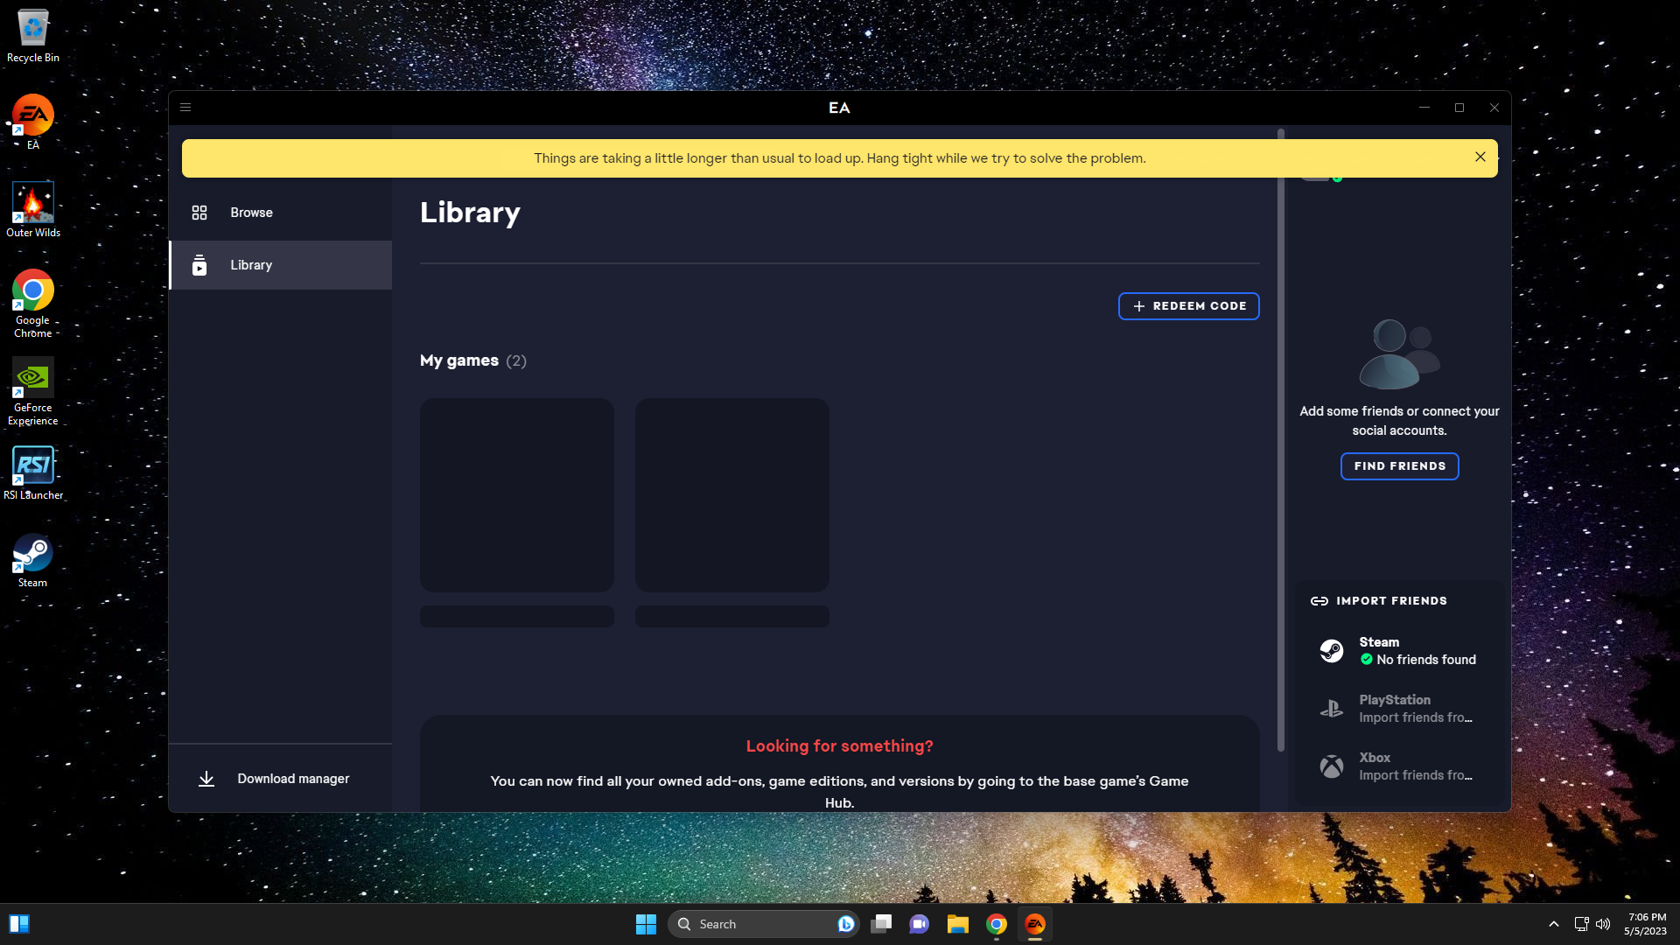Open the Browse section
Screen dimensions: 1680x945
tap(280, 213)
